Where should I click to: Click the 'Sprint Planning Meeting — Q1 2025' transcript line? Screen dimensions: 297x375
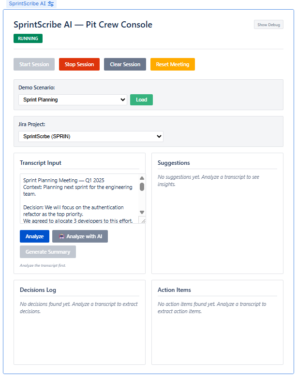click(64, 180)
